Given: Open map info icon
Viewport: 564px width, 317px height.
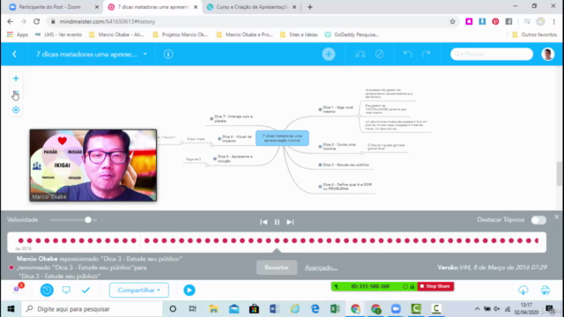Looking at the screenshot, I should [x=168, y=54].
